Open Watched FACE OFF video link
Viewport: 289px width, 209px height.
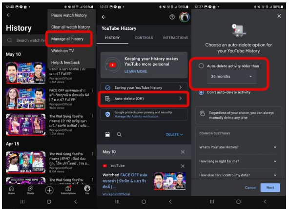point(125,181)
